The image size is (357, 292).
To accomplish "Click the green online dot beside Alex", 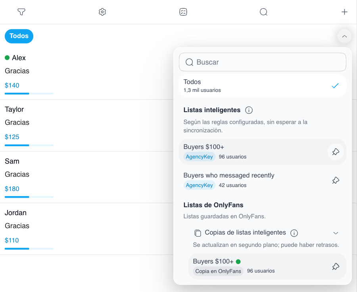I will (7, 58).
